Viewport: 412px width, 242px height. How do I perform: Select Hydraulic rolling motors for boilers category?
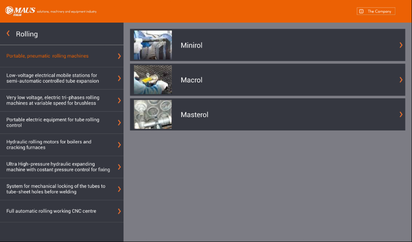(x=62, y=144)
